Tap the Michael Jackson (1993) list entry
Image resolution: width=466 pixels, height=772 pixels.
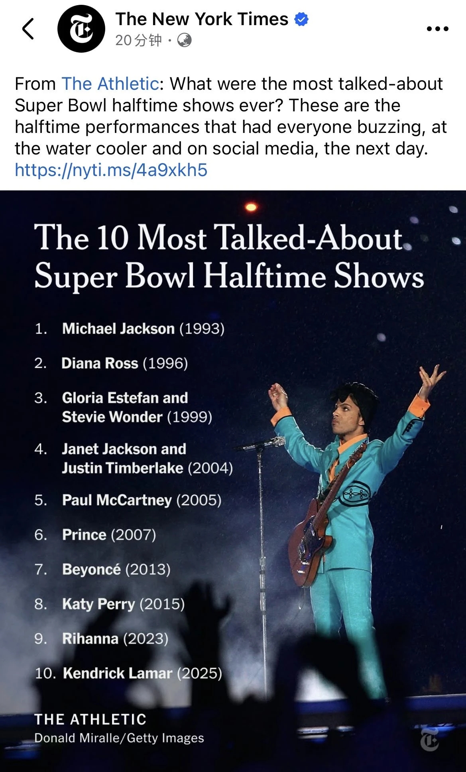point(143,329)
